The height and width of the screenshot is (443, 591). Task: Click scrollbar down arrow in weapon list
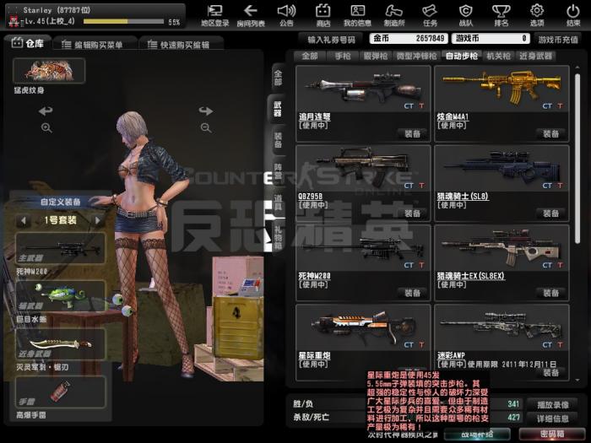pyautogui.click(x=577, y=380)
